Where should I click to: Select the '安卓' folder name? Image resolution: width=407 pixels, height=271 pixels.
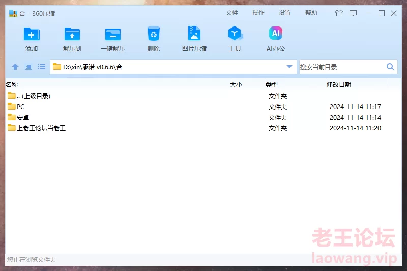[23, 118]
